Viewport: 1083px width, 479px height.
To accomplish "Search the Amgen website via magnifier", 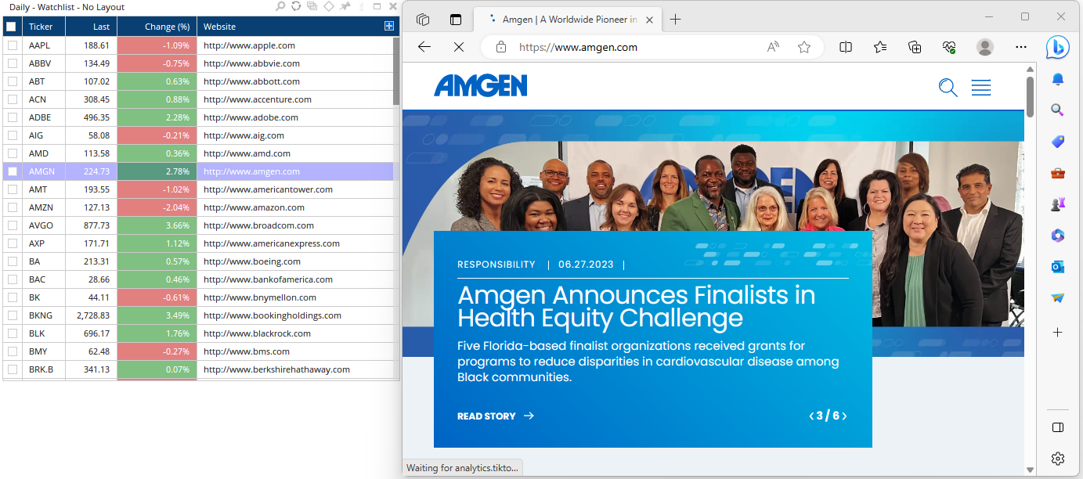I will (x=948, y=88).
